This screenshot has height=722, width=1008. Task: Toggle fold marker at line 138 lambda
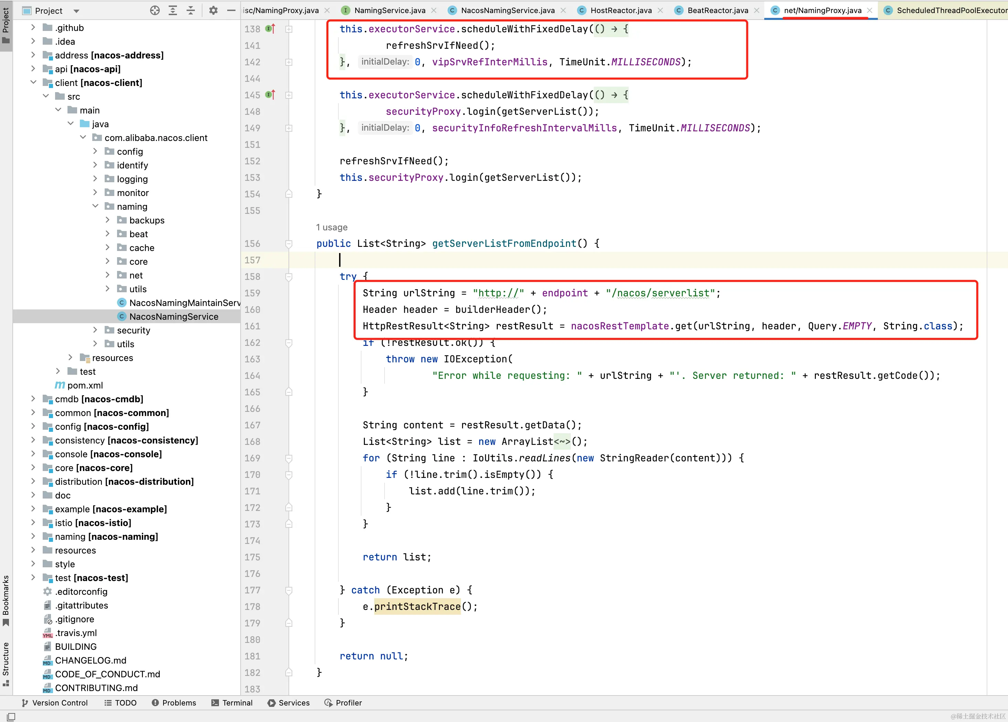click(289, 29)
